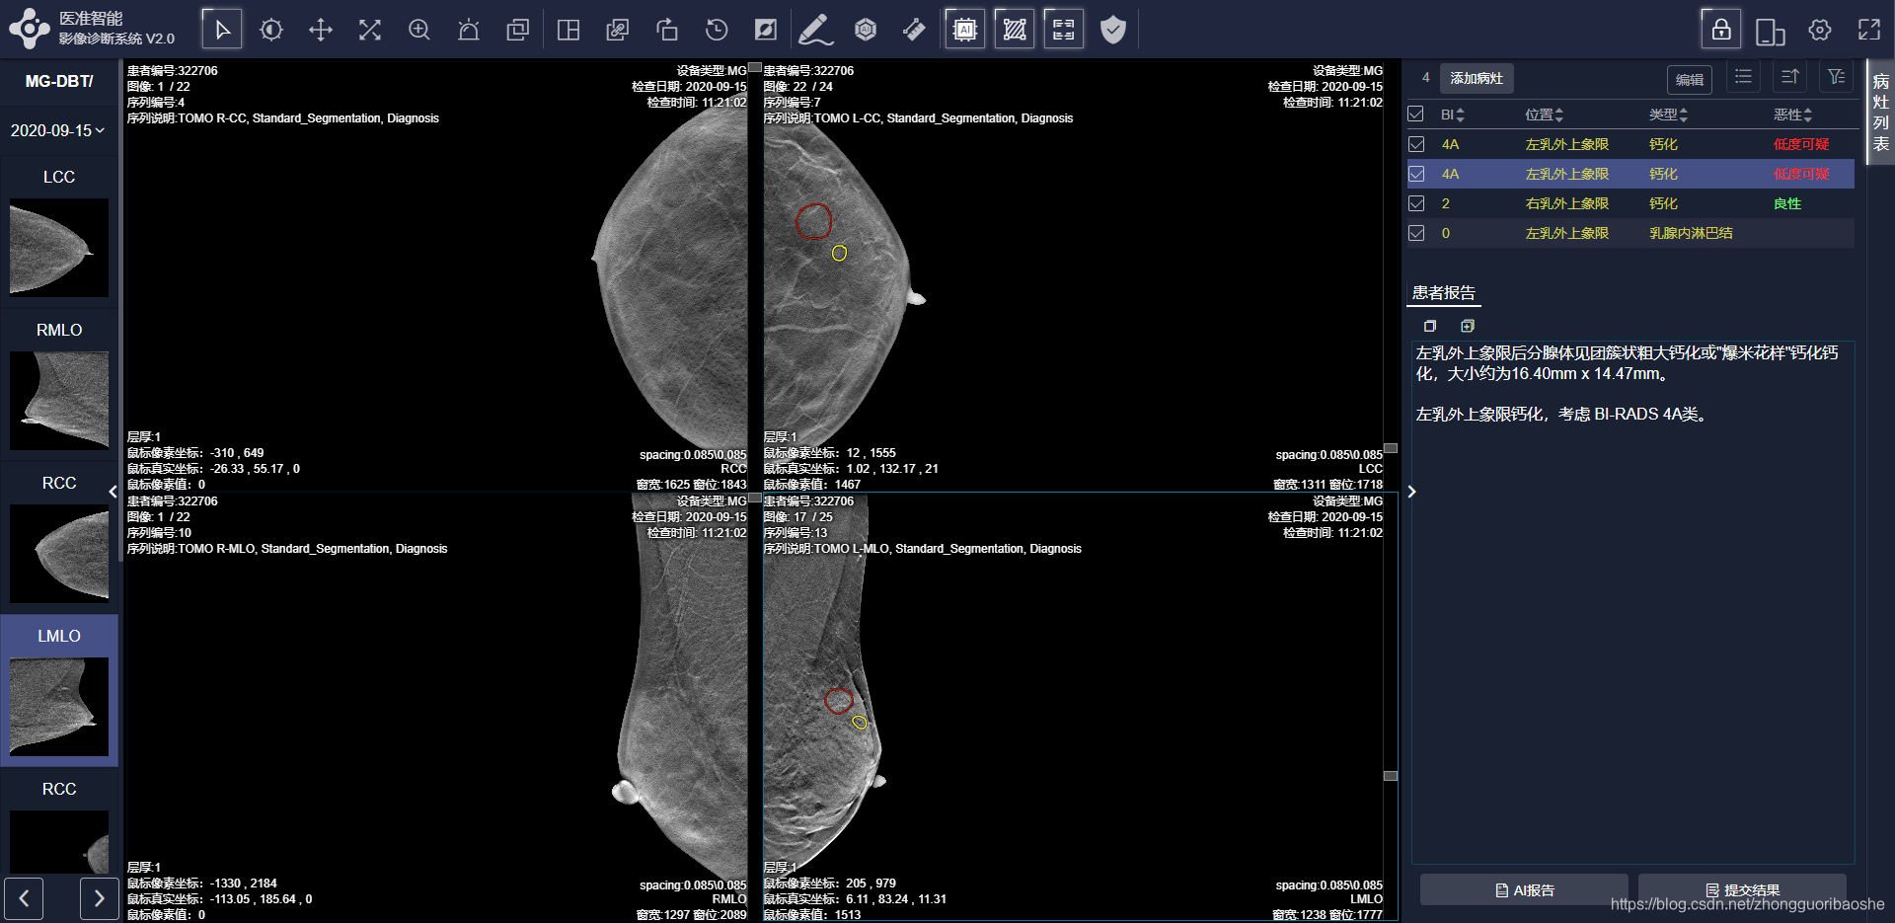Click the list view icon in lesion panel
The width and height of the screenshot is (1895, 923).
1744,77
